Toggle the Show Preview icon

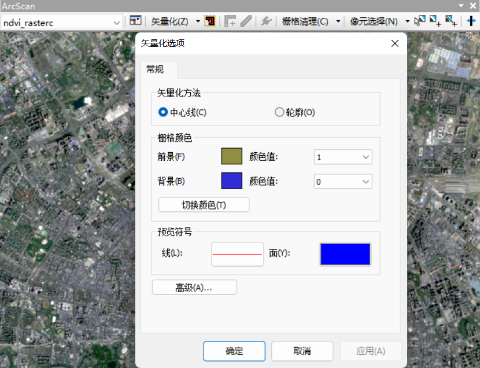point(210,21)
